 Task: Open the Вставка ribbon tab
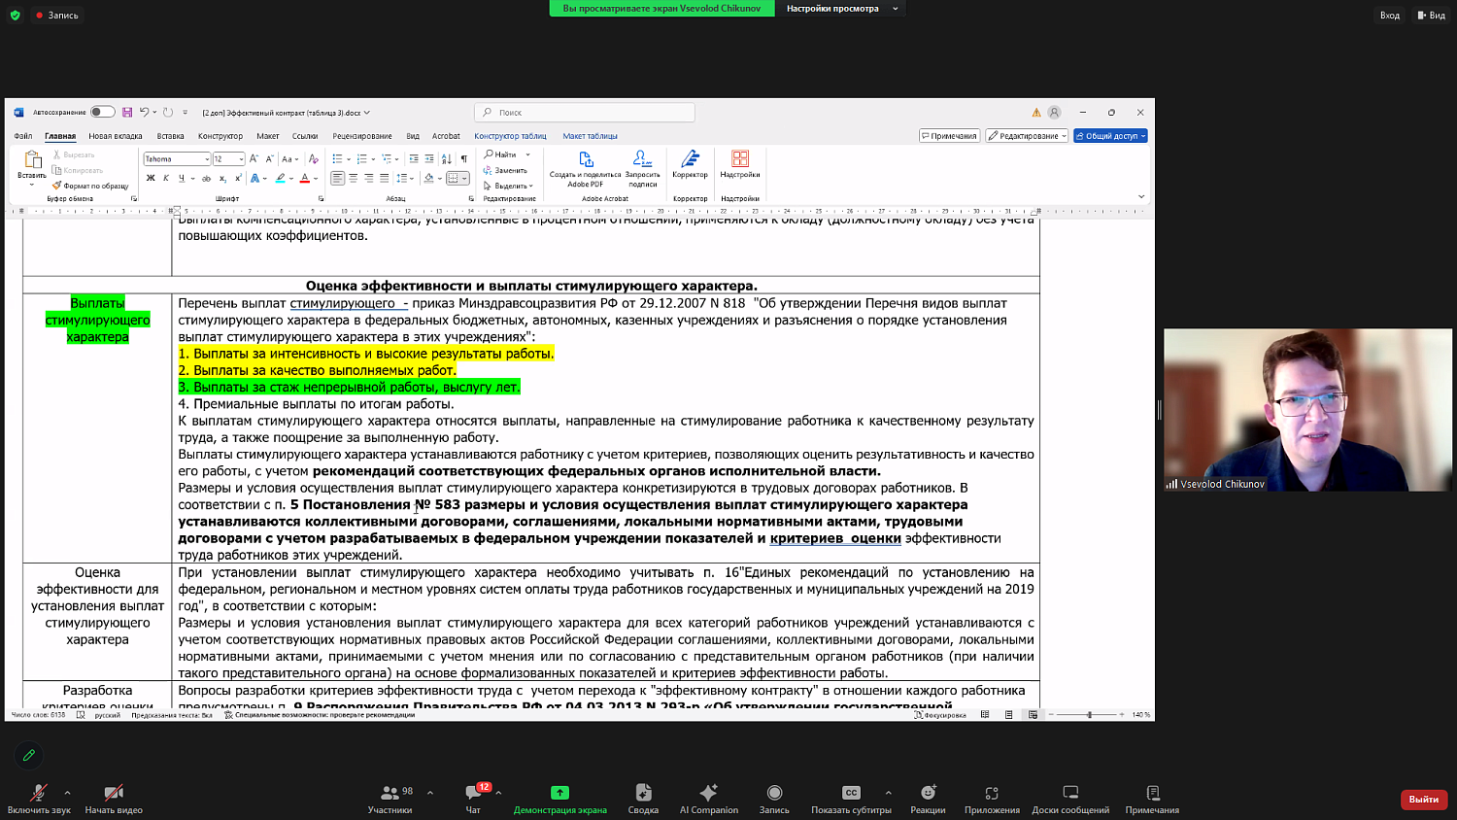170,136
